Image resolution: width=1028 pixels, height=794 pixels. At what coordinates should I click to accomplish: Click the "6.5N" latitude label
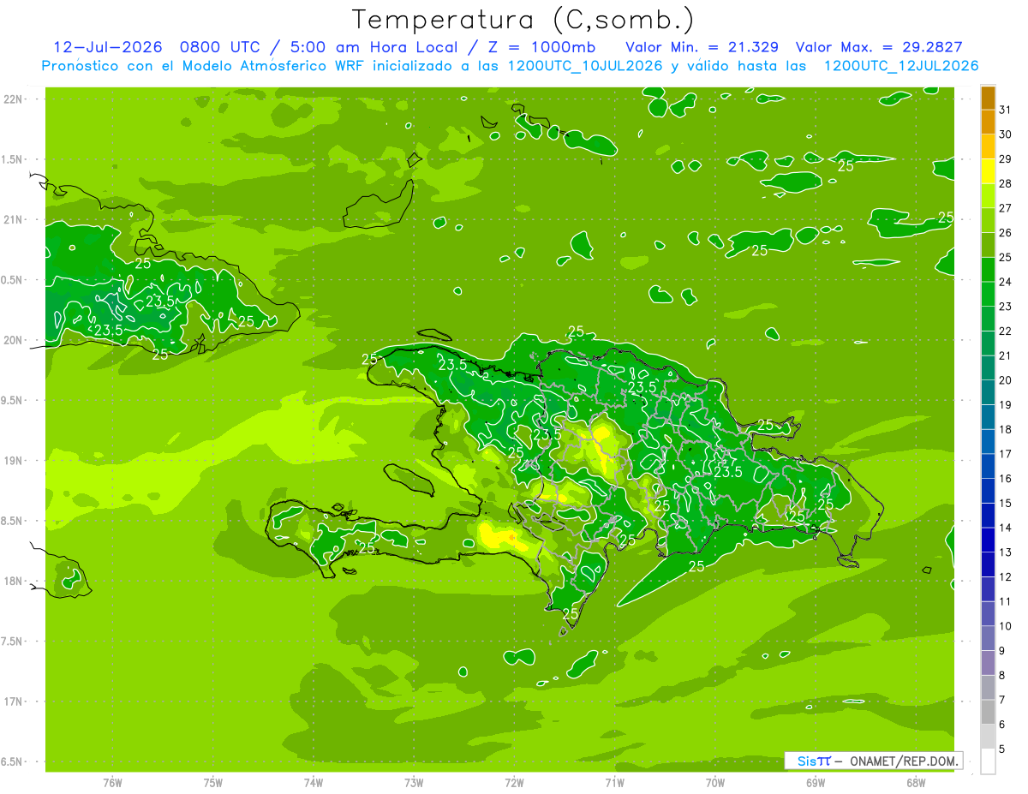(x=13, y=761)
